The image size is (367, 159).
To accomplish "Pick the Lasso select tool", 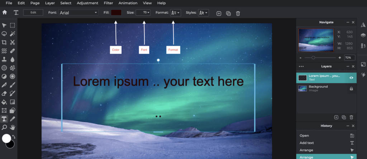I will tap(4, 34).
